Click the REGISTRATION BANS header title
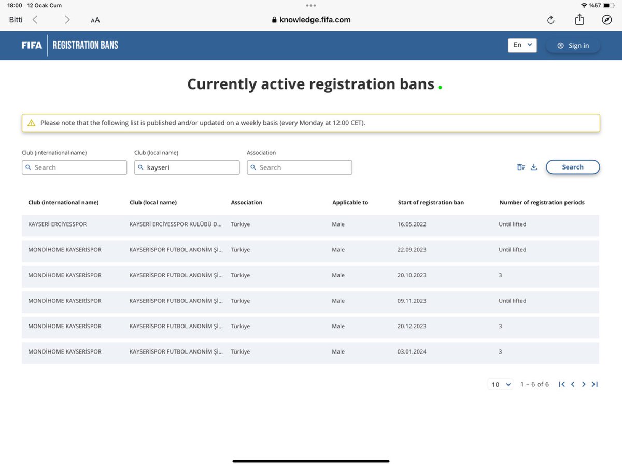Viewport: 622px width, 466px height. [x=86, y=45]
